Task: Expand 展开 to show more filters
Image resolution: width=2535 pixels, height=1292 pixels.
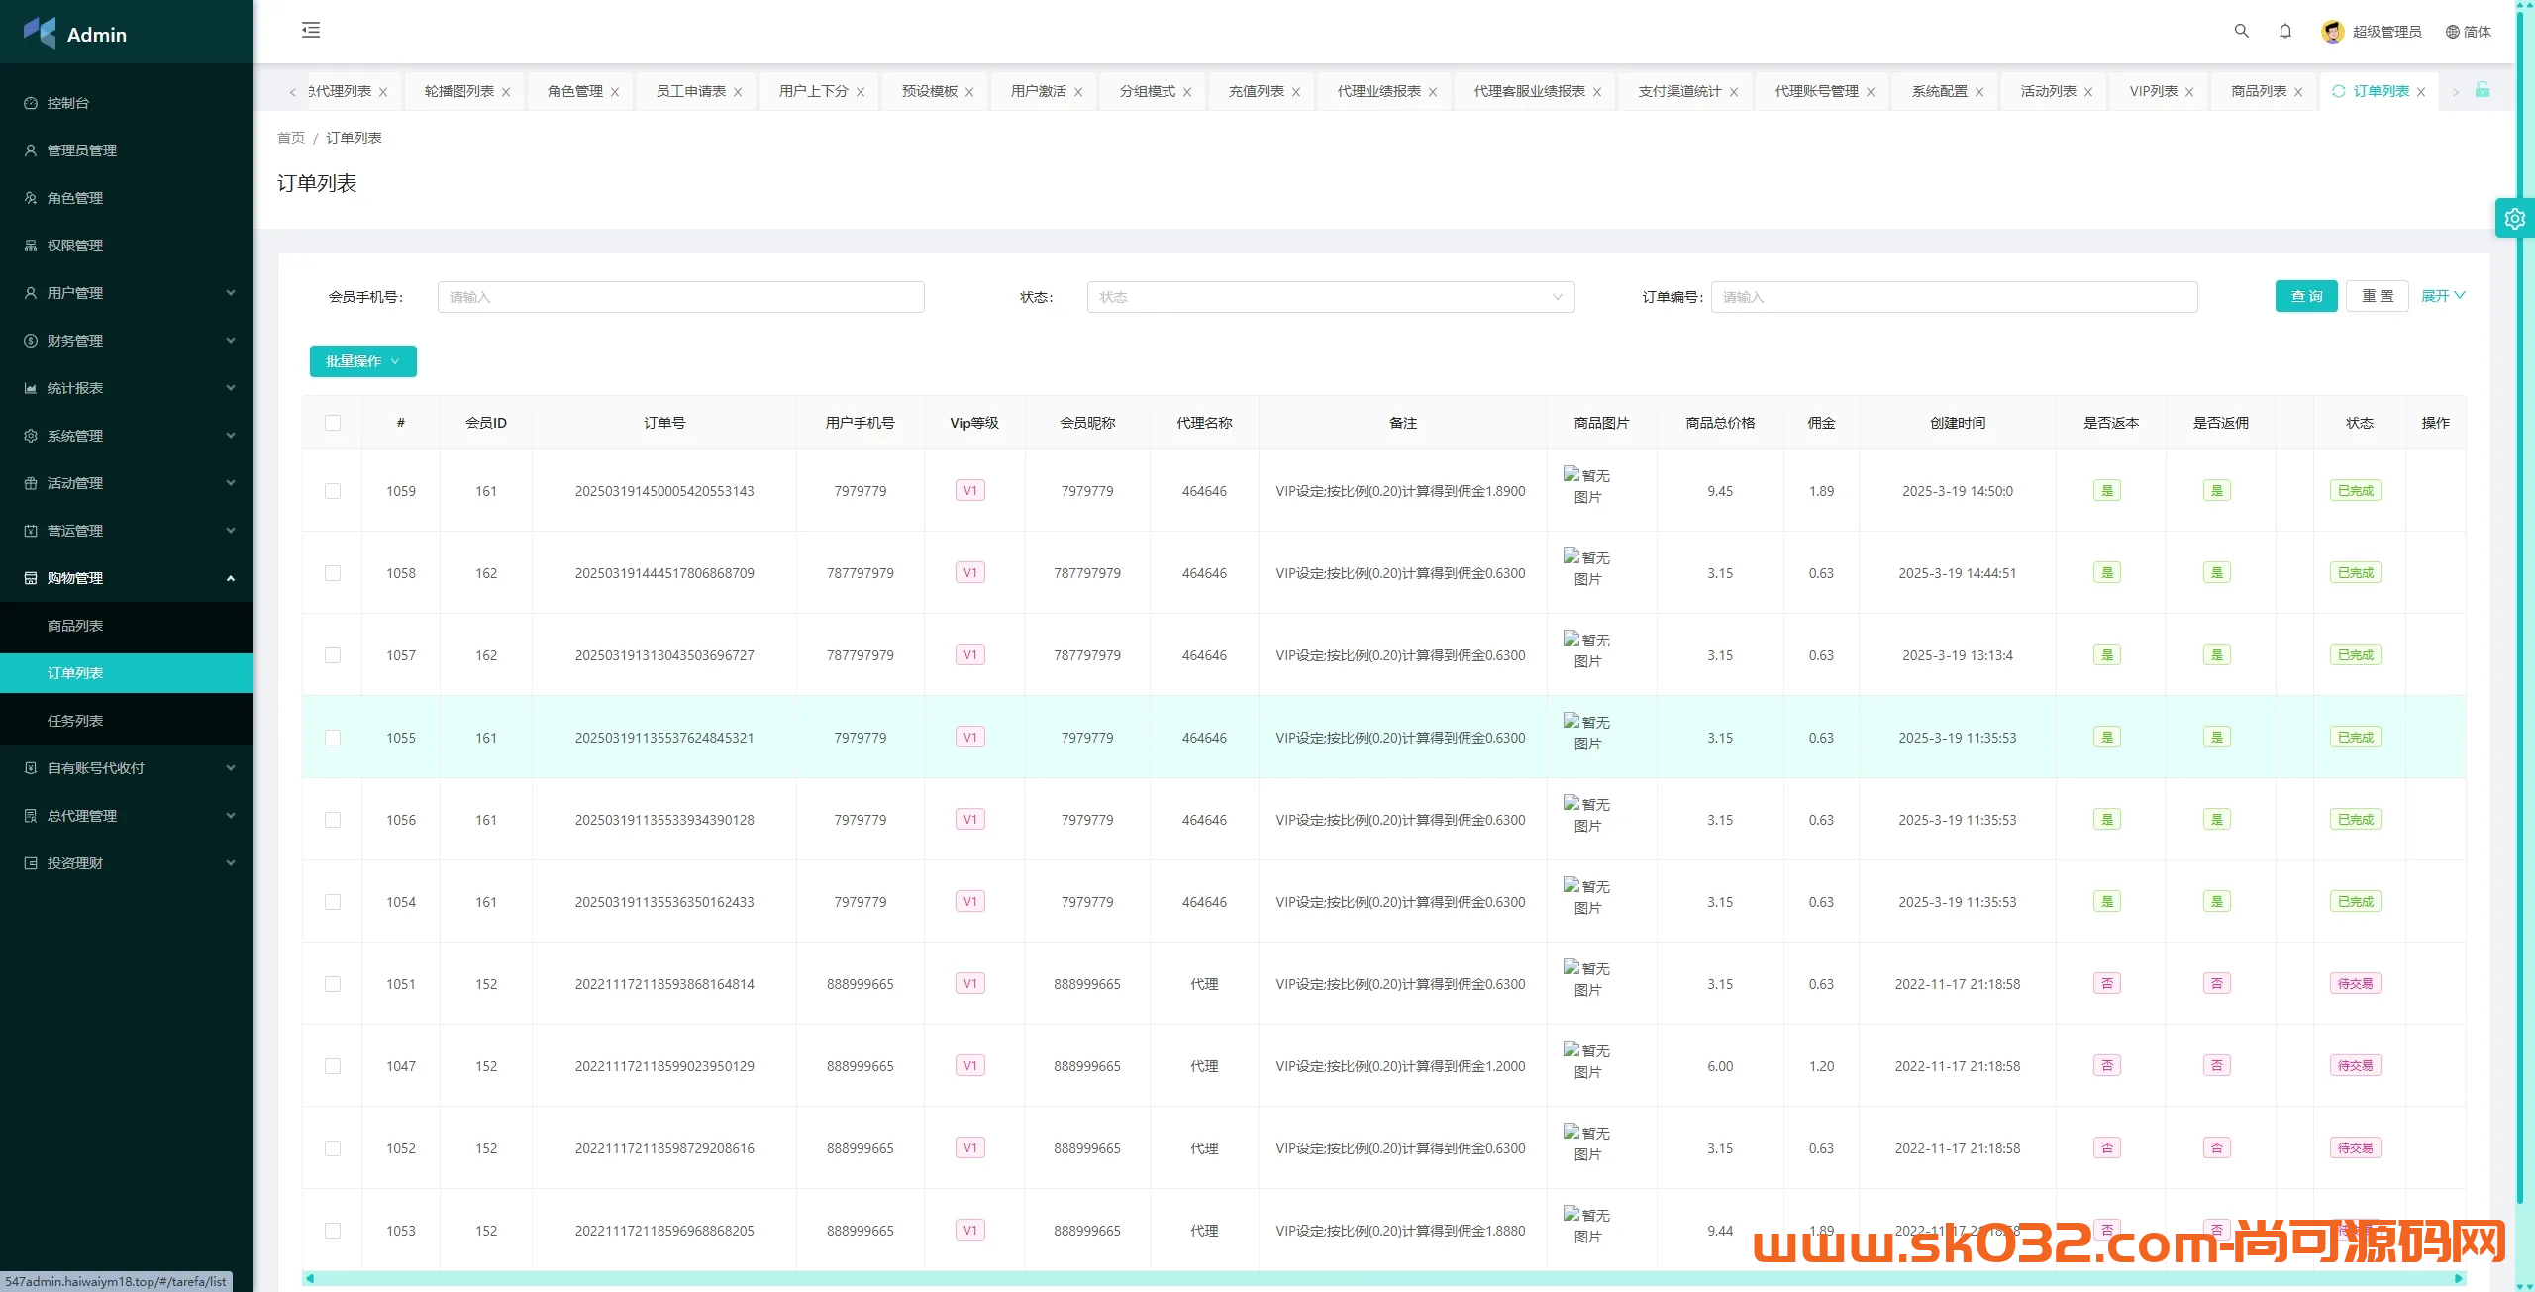Action: pos(2442,296)
